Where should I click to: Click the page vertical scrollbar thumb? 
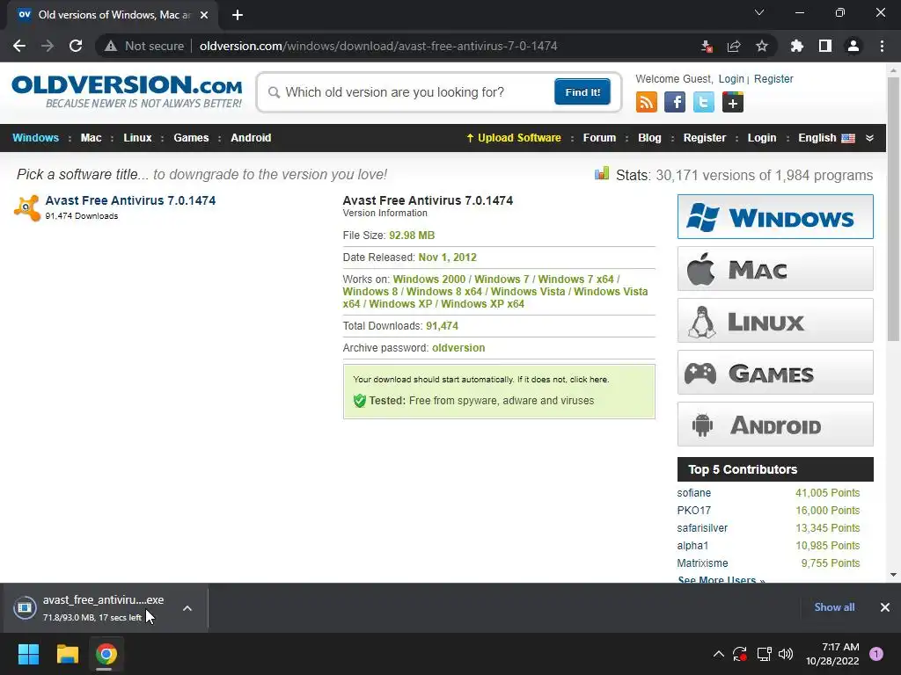click(893, 209)
